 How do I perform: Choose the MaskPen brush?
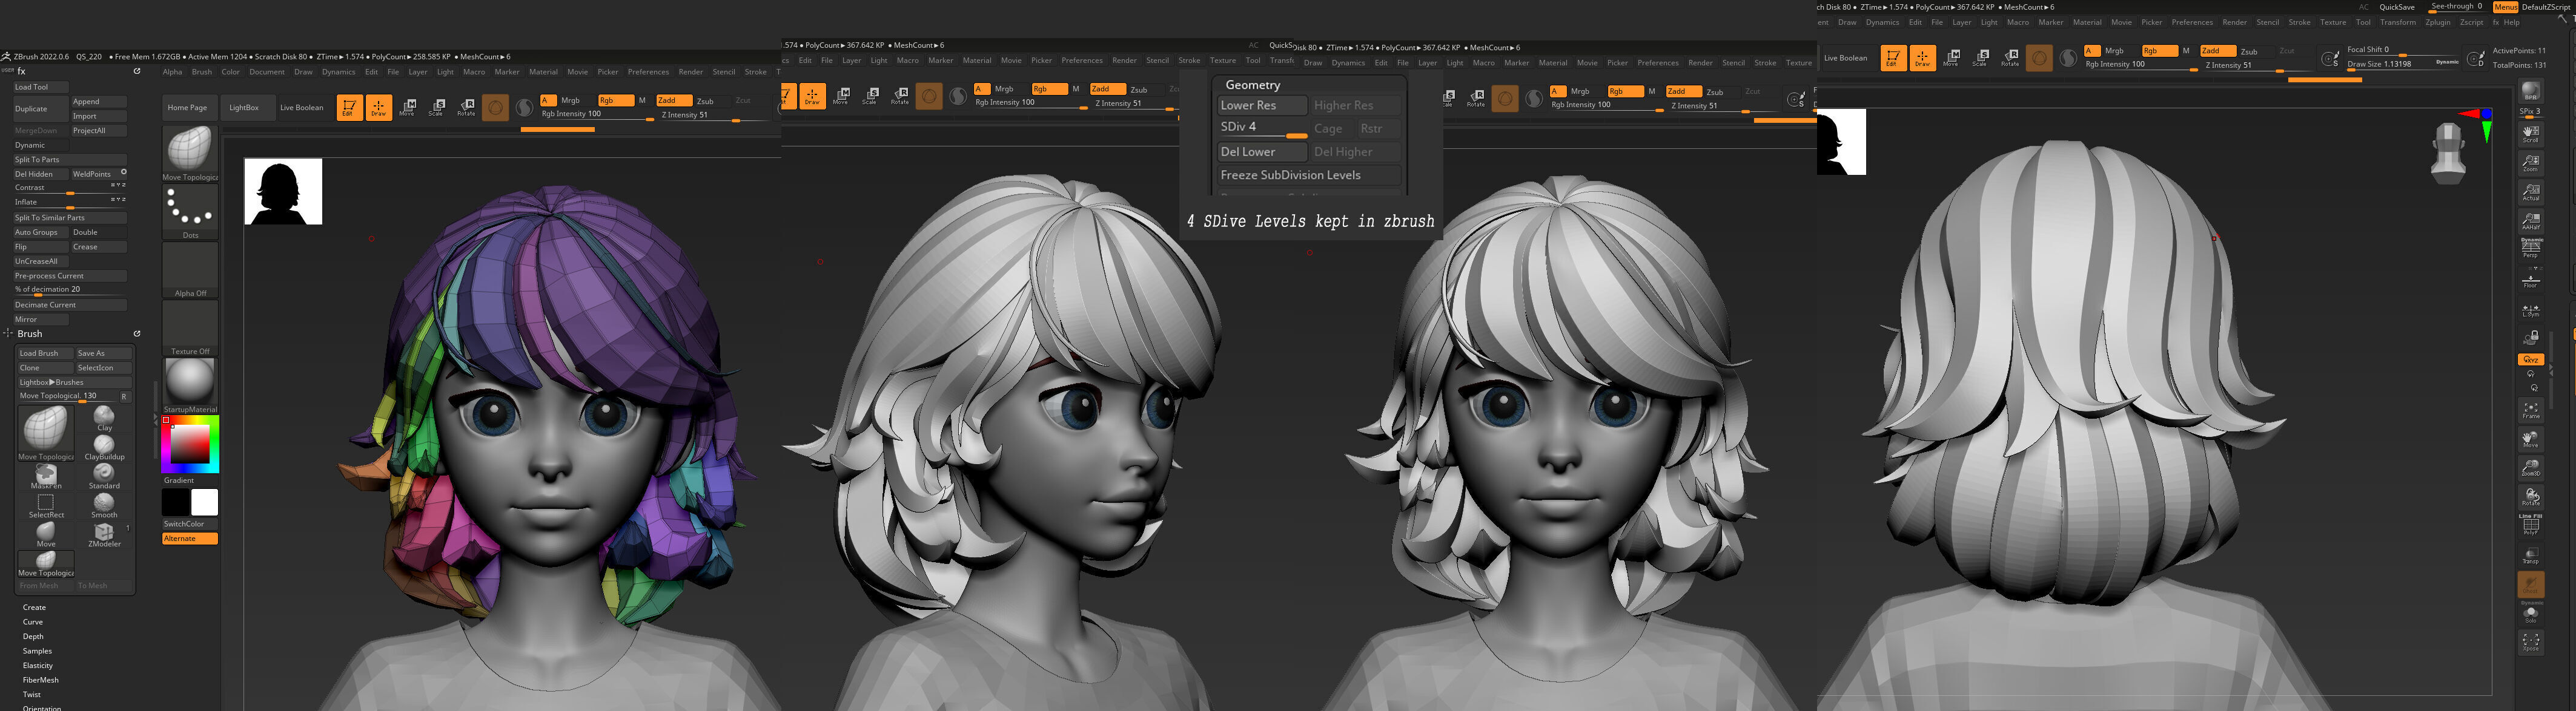[x=46, y=476]
